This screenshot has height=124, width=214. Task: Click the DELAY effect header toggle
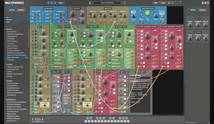(198, 18)
